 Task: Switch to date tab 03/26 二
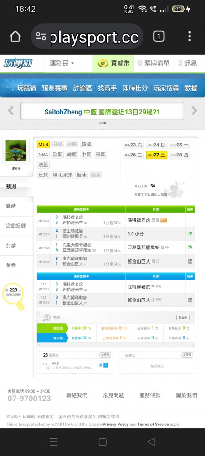coord(133,155)
